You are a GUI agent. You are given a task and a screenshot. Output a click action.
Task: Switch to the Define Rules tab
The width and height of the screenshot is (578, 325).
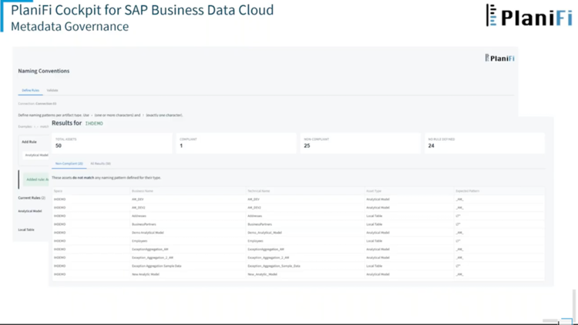click(x=30, y=90)
